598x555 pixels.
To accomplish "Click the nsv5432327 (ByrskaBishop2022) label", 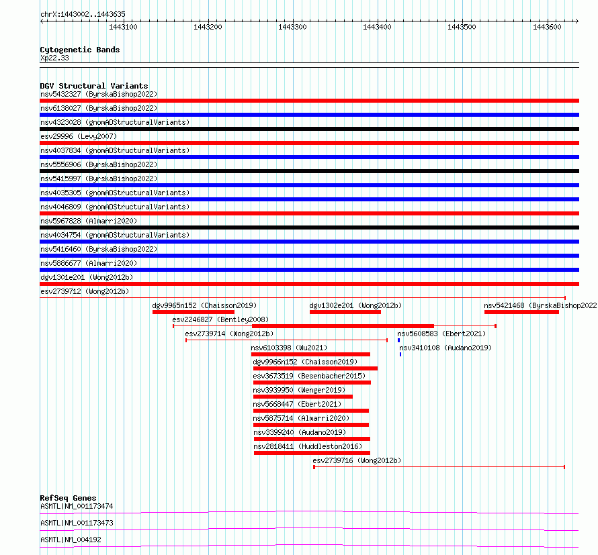I will tap(99, 94).
